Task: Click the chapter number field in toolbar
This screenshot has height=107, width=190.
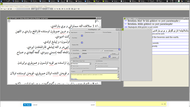Action: [x=40, y=9]
